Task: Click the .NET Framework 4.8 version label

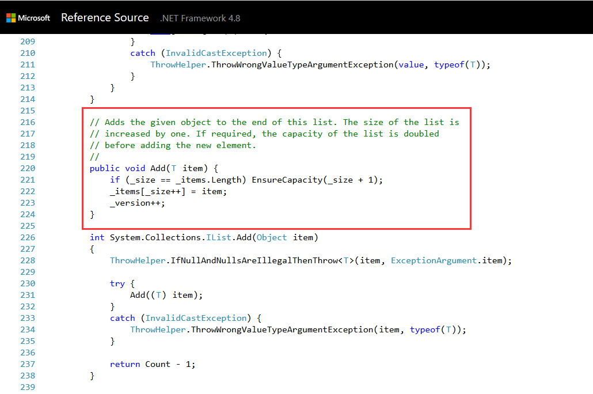Action: tap(200, 18)
